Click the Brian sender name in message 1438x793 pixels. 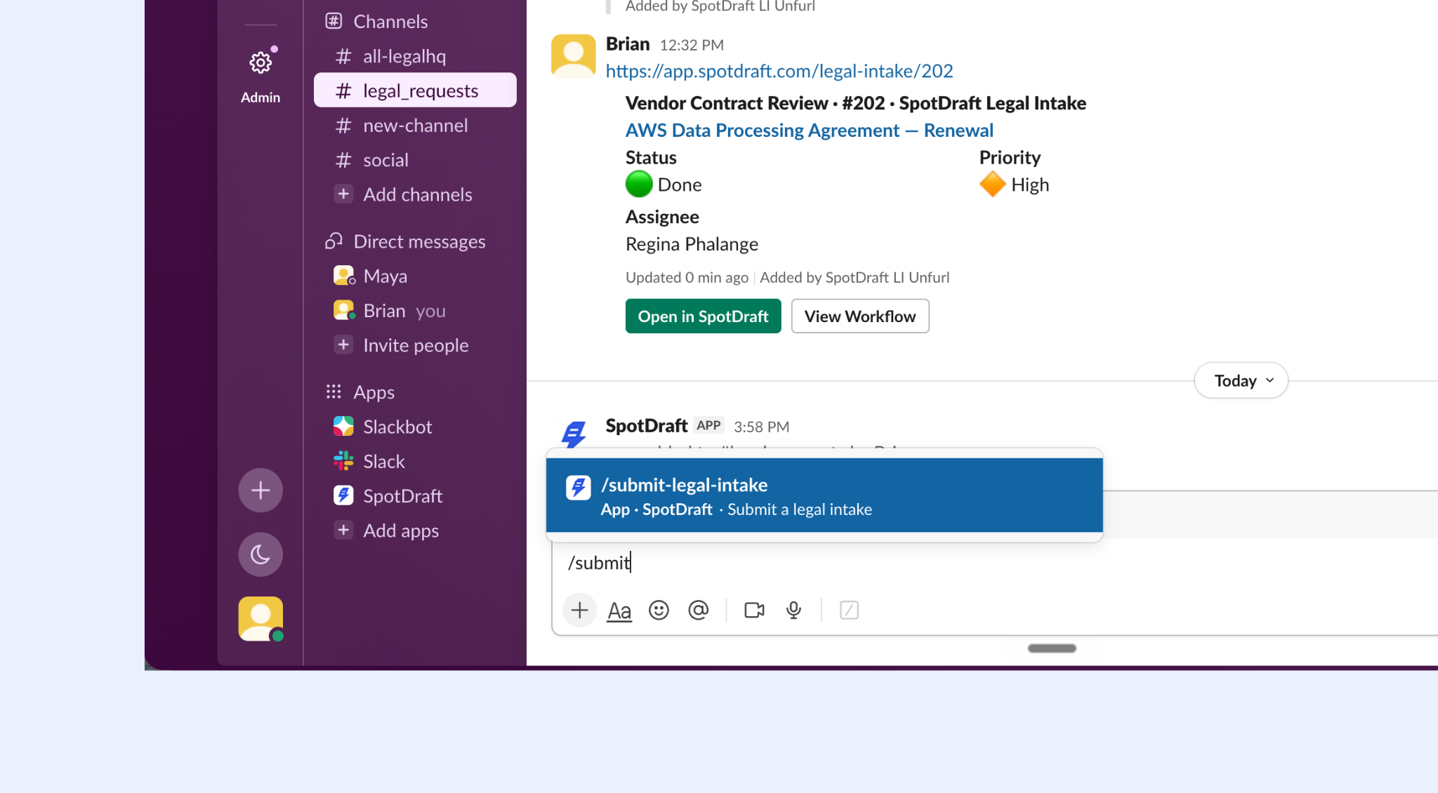click(x=628, y=44)
